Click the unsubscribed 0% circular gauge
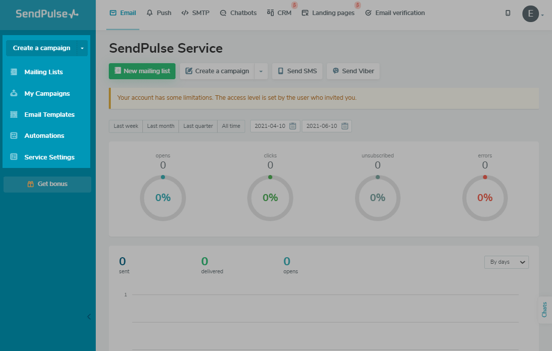Screen dimensions: 552x351 click(378, 198)
